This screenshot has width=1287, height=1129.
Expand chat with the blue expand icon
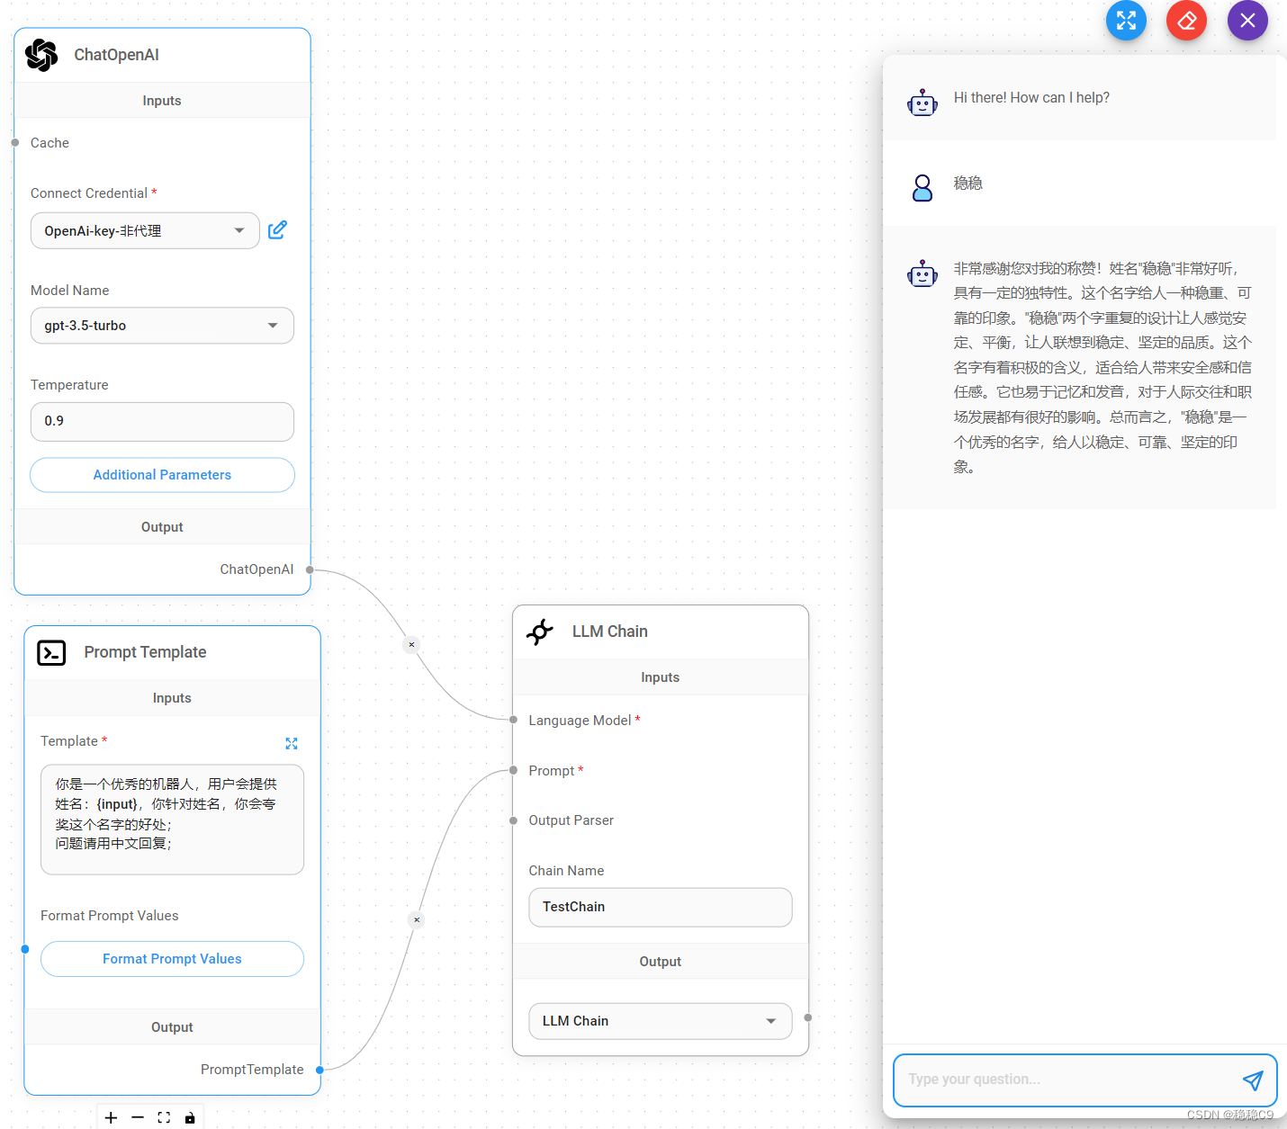[1126, 20]
